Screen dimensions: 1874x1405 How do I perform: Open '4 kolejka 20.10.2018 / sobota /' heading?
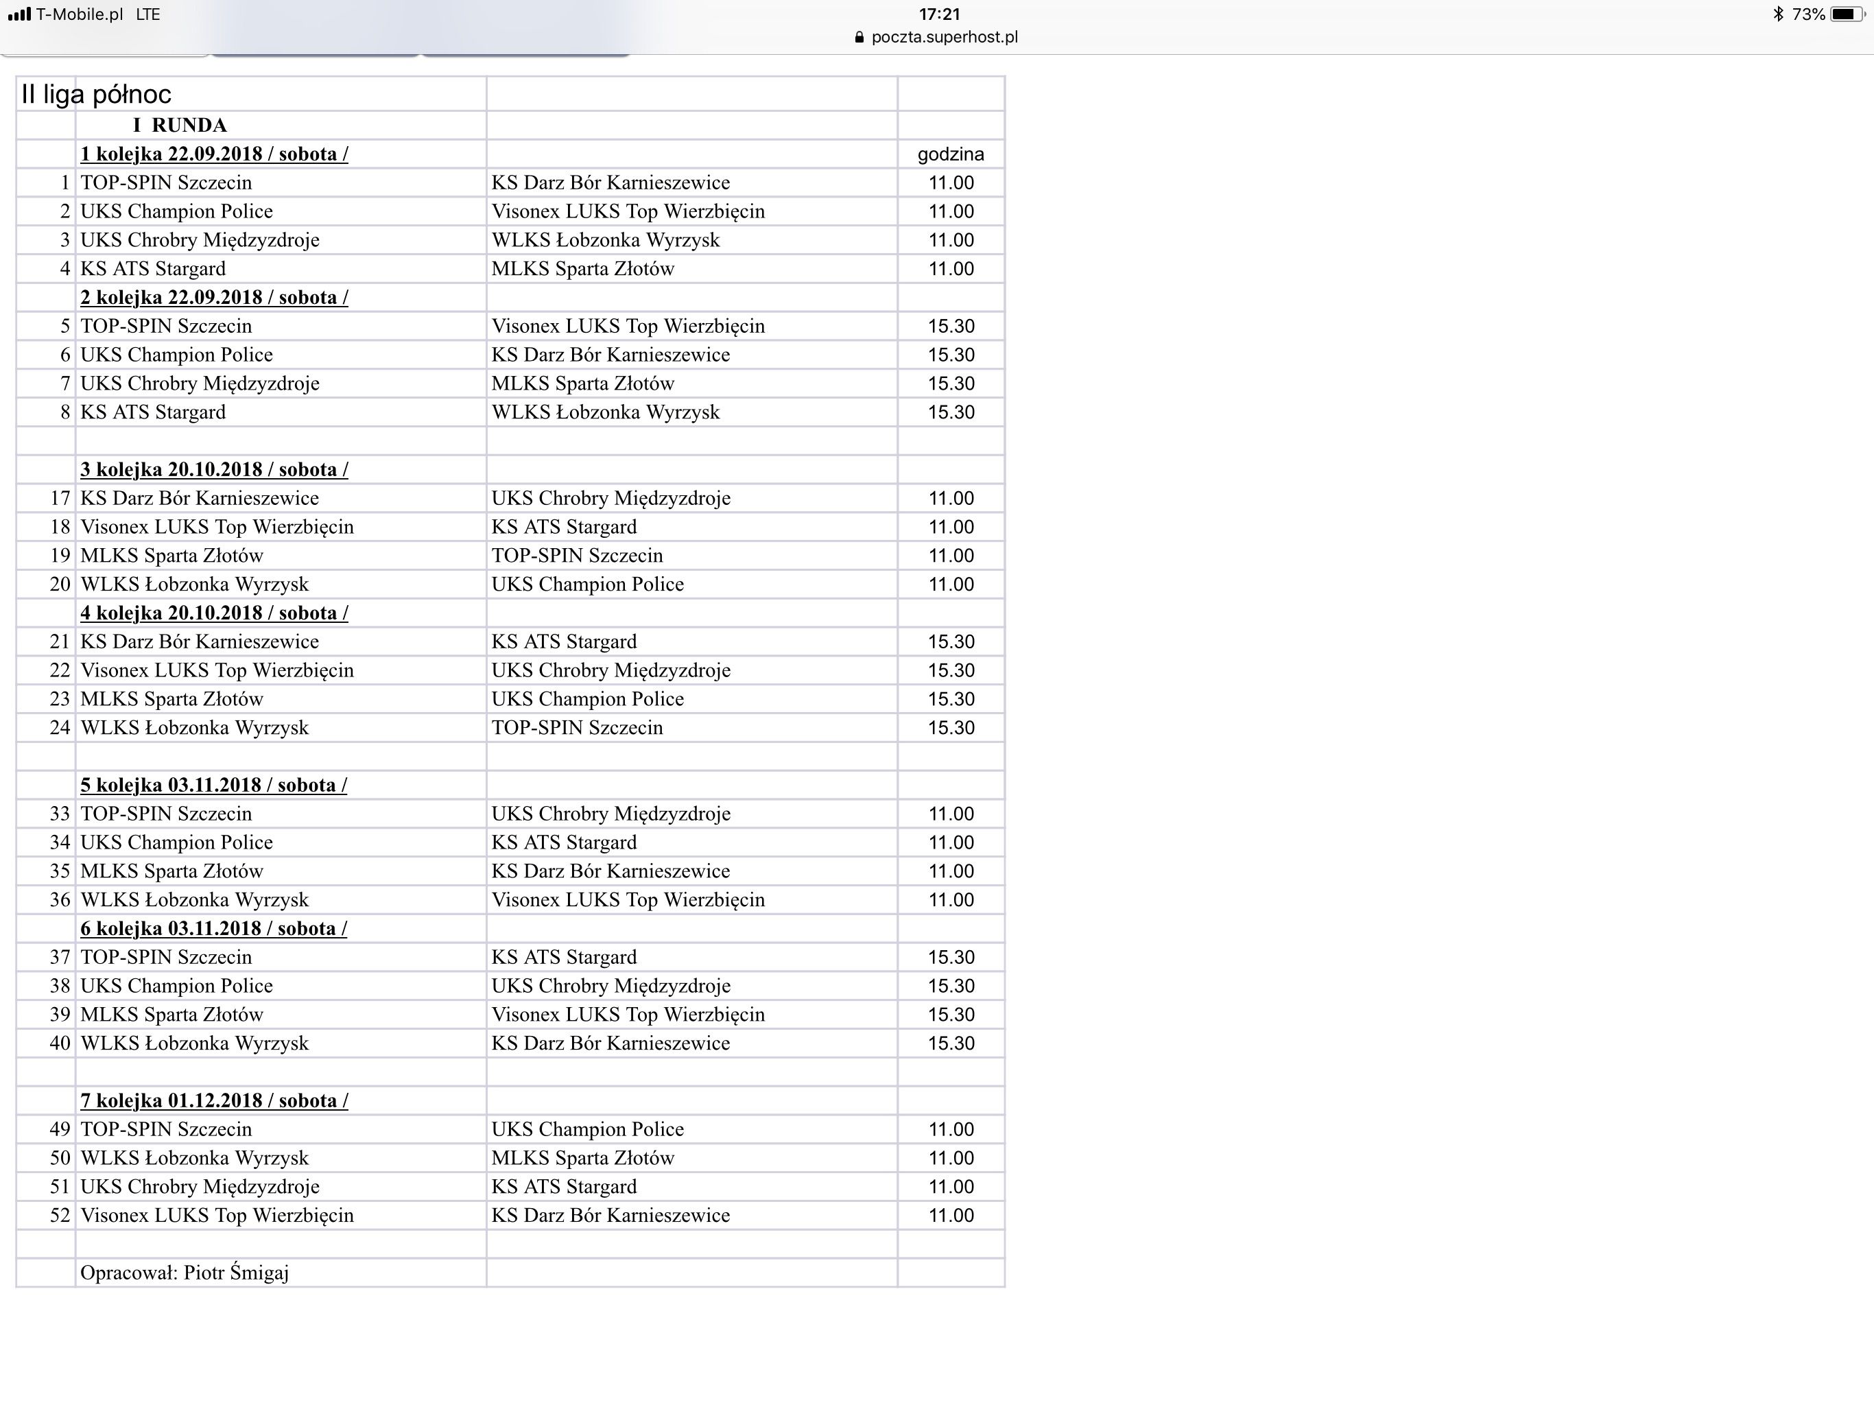coord(214,613)
